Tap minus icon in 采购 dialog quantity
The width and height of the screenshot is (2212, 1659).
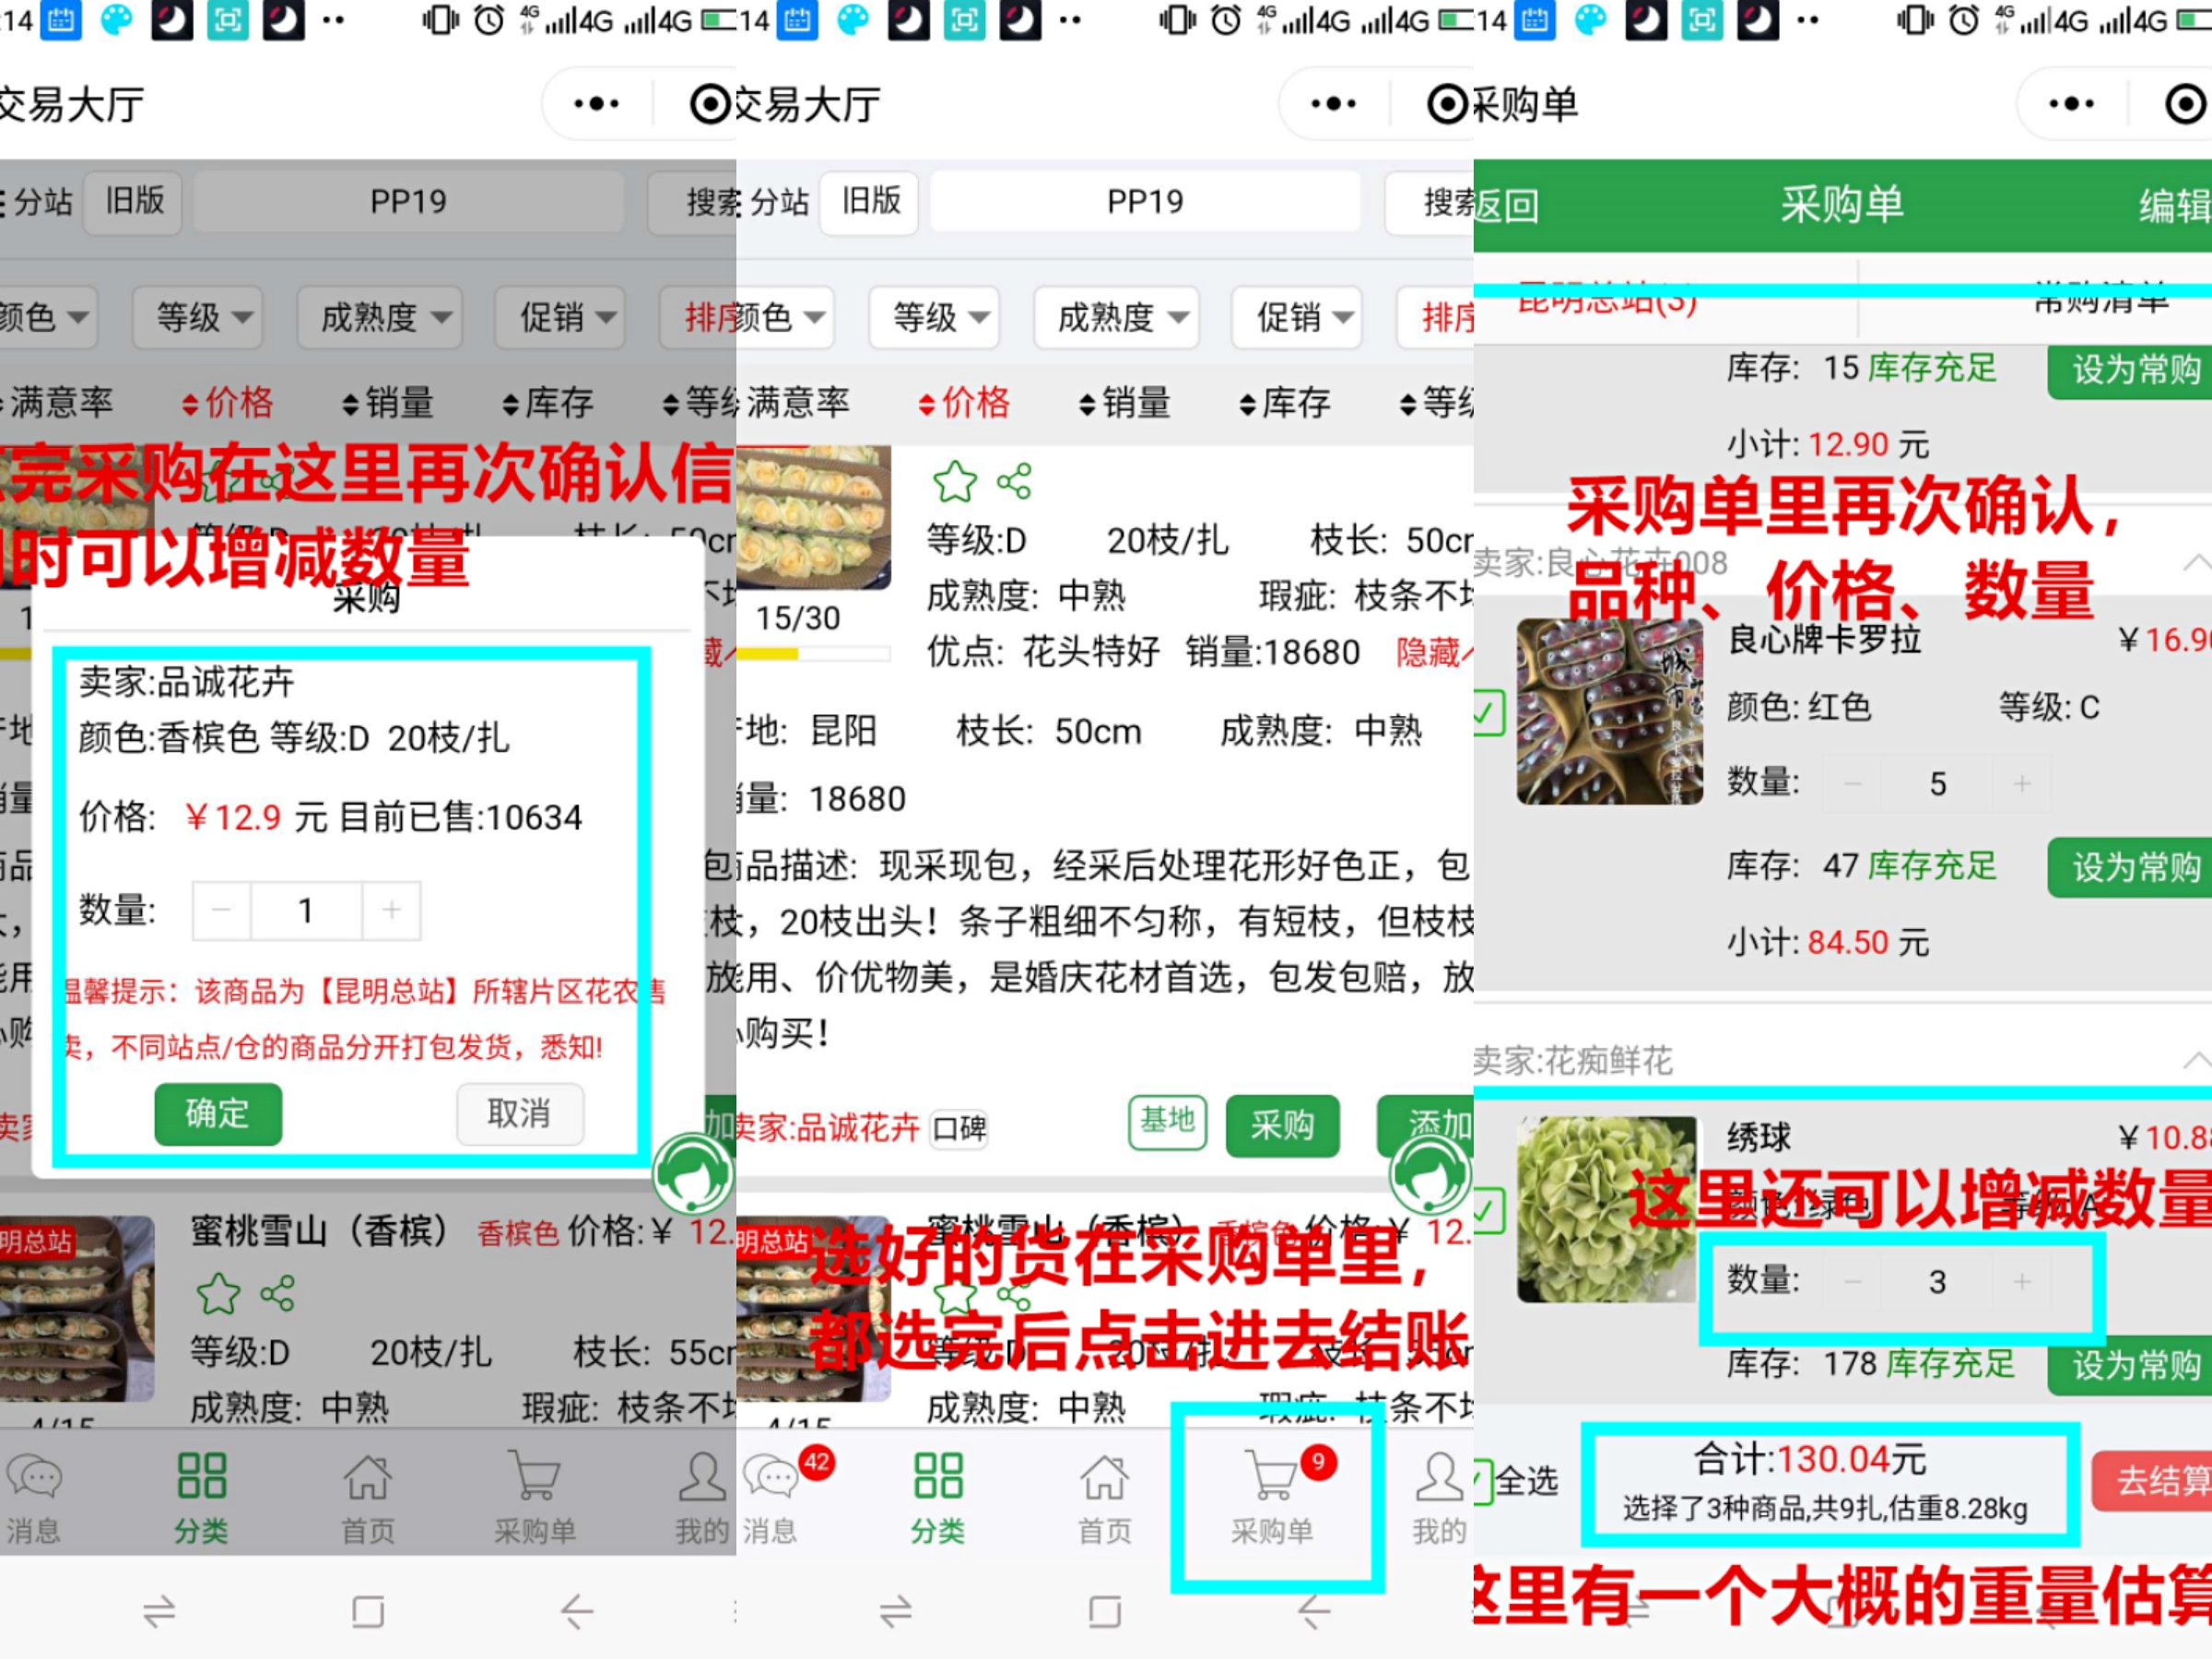pyautogui.click(x=222, y=910)
